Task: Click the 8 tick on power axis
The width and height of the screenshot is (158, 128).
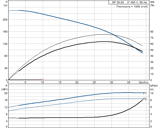Action: coord(7,114)
